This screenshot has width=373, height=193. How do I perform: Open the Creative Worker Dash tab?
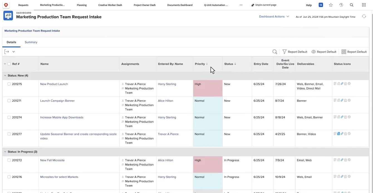point(110,5)
